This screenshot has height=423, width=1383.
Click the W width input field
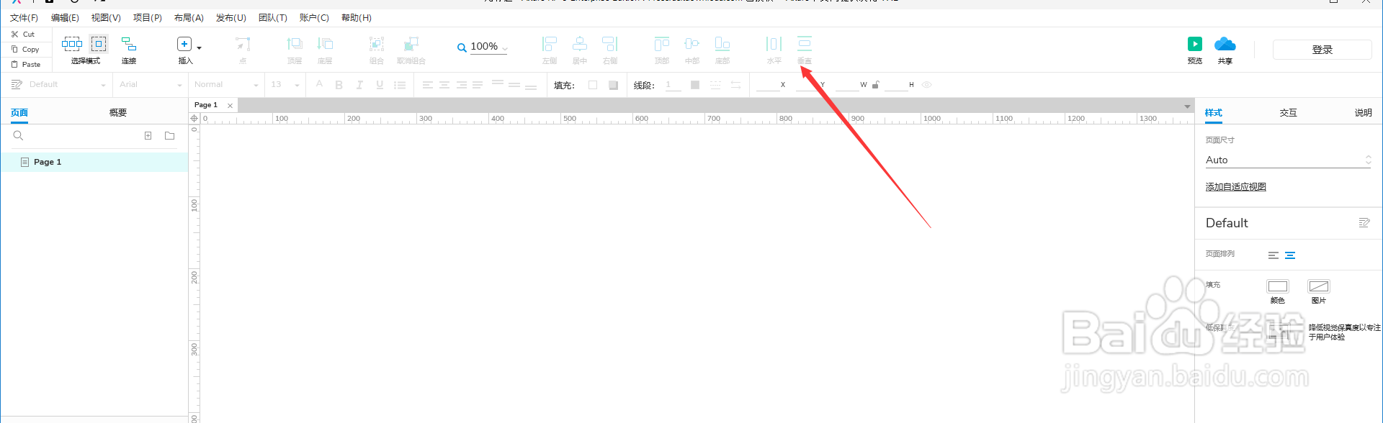tap(848, 85)
